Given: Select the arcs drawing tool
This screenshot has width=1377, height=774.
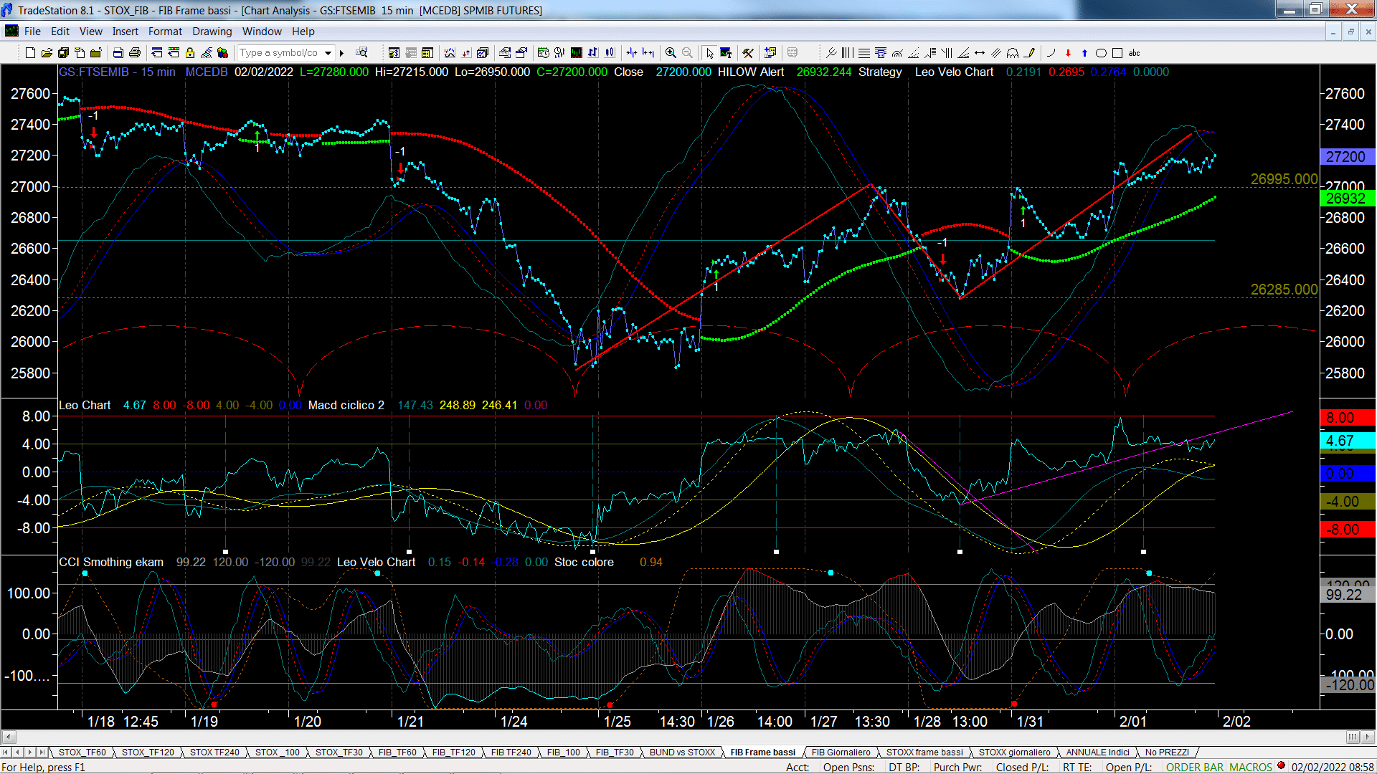Looking at the screenshot, I should click(x=1013, y=53).
